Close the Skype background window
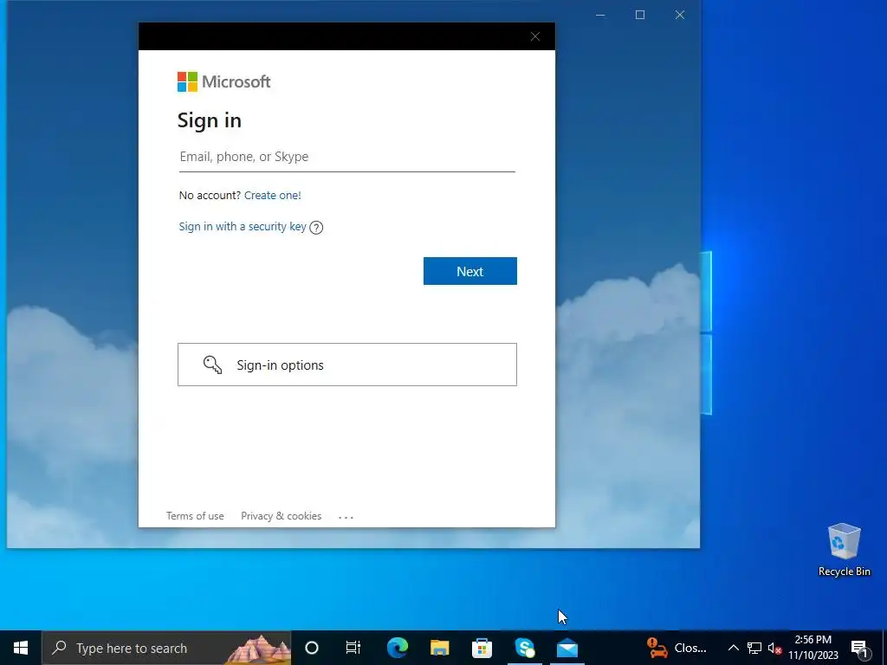This screenshot has width=887, height=665. click(680, 16)
